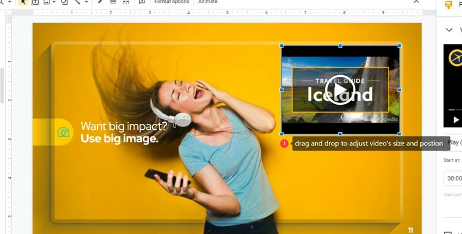Open Format options in toolbar
The height and width of the screenshot is (234, 462).
click(172, 2)
